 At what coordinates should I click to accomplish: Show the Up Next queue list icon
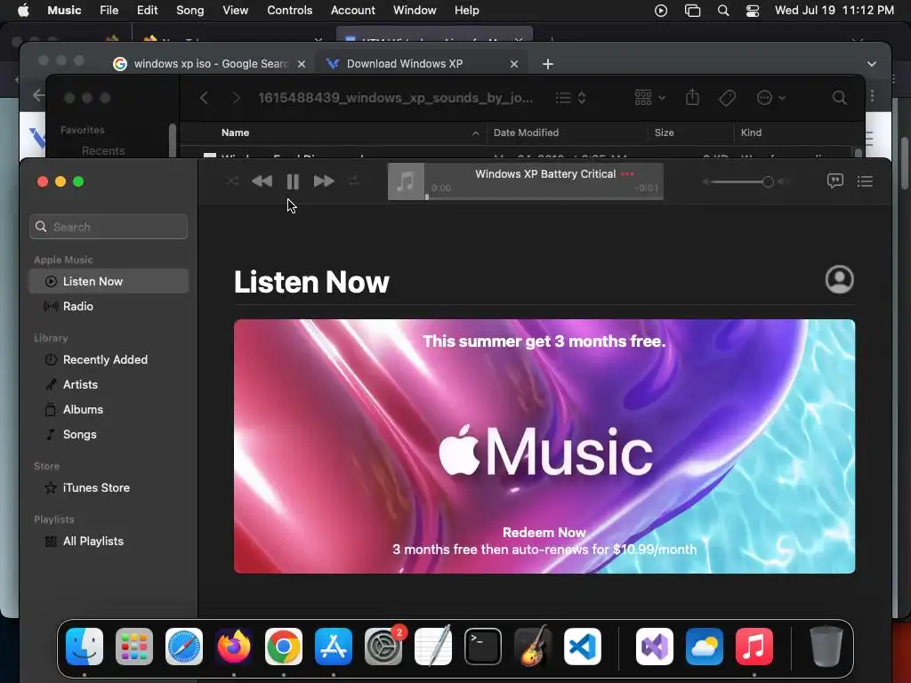pos(865,181)
